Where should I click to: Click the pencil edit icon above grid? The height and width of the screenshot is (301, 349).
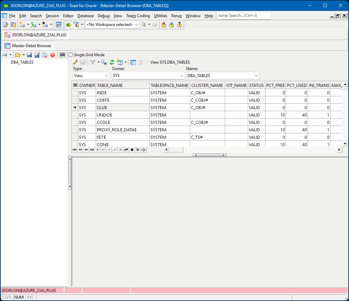pyautogui.click(x=75, y=62)
